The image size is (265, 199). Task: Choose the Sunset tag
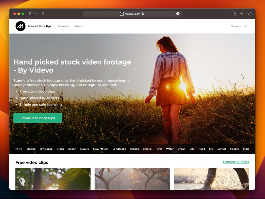pyautogui.click(x=222, y=149)
